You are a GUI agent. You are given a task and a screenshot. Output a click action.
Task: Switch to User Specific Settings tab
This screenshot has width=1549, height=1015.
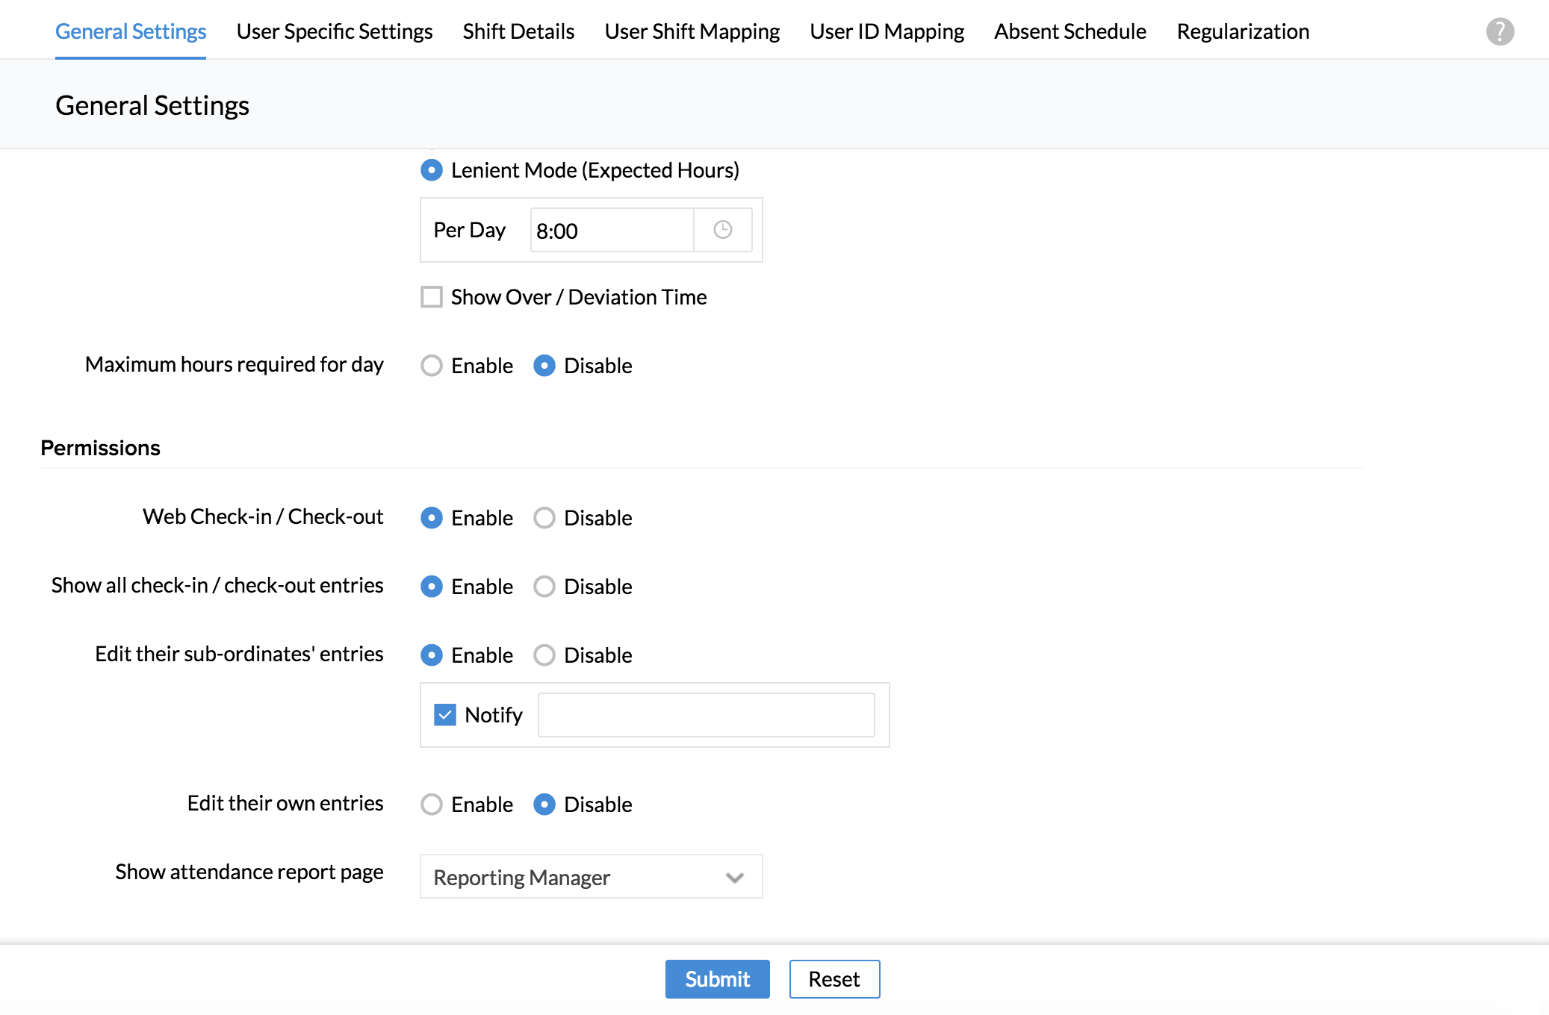[x=334, y=31]
